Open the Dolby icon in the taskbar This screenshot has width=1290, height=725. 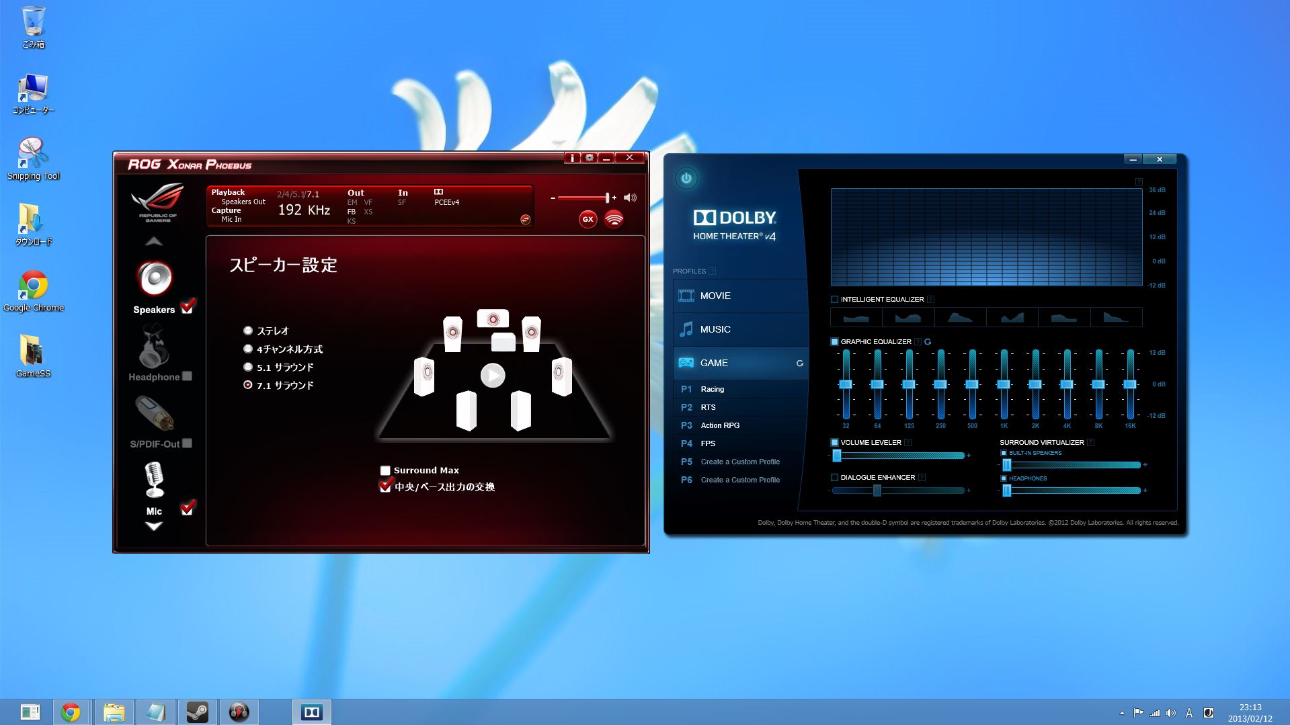tap(312, 712)
